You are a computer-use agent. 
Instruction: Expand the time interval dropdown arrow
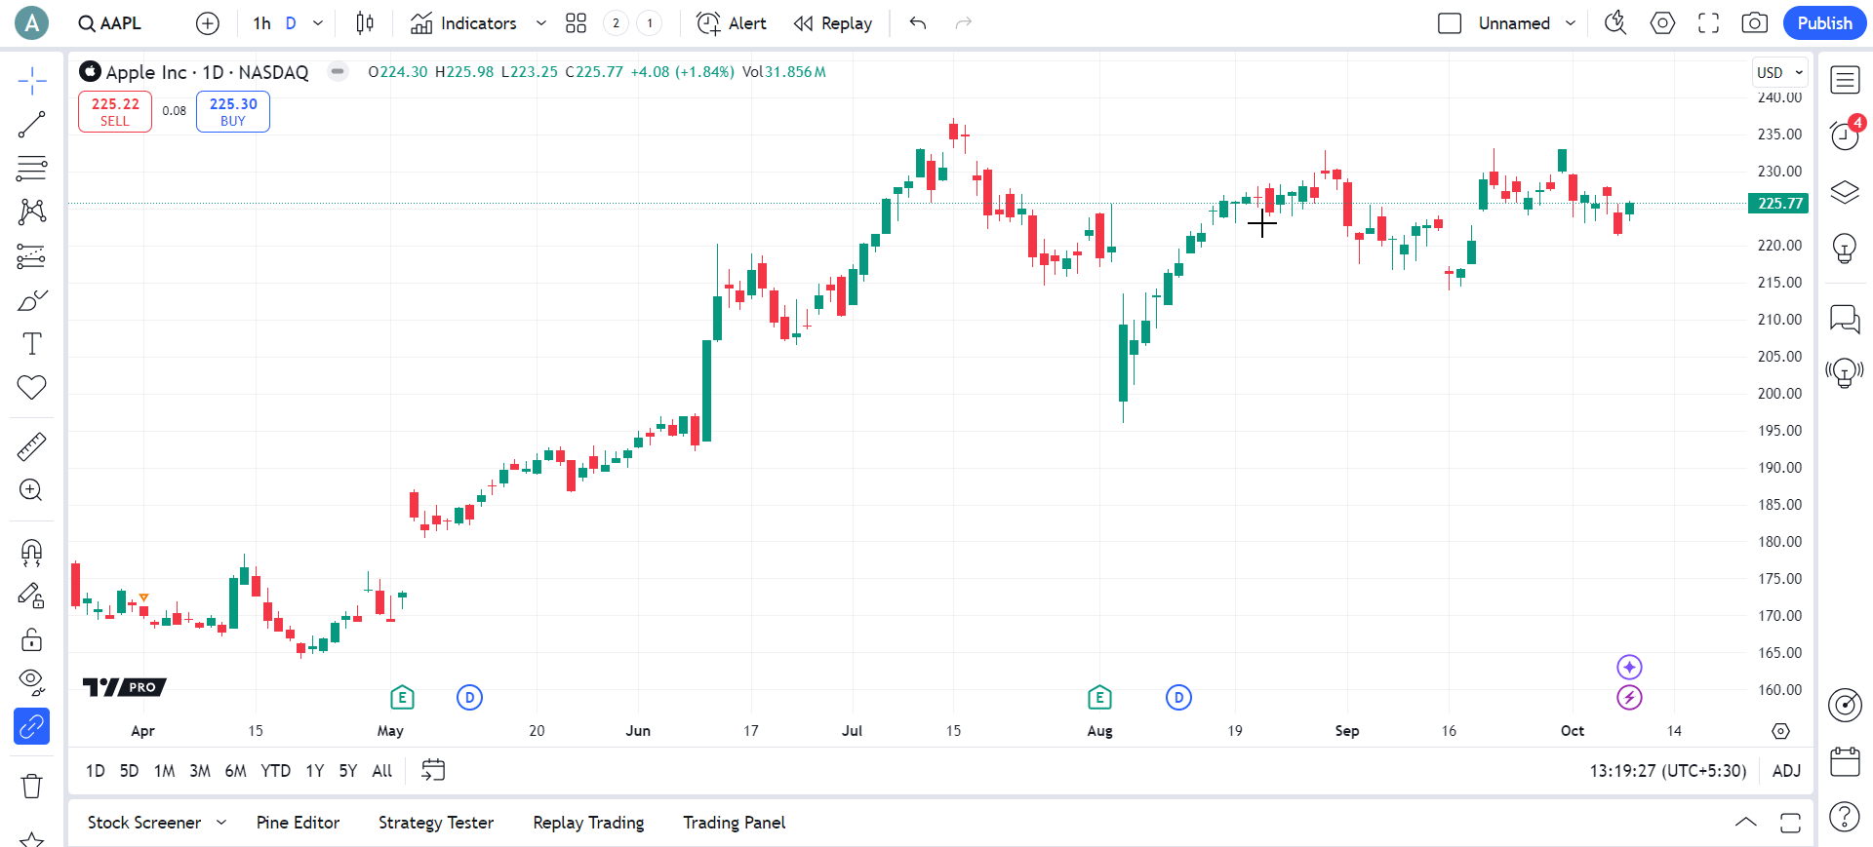[318, 23]
